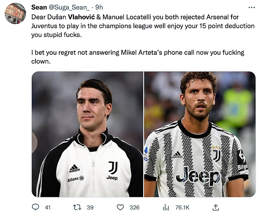
Task: Click the 41 replies count
Action: (x=48, y=207)
